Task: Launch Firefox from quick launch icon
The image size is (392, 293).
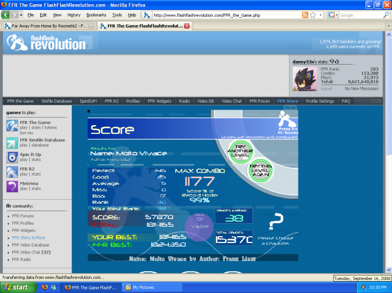Action: click(45, 287)
